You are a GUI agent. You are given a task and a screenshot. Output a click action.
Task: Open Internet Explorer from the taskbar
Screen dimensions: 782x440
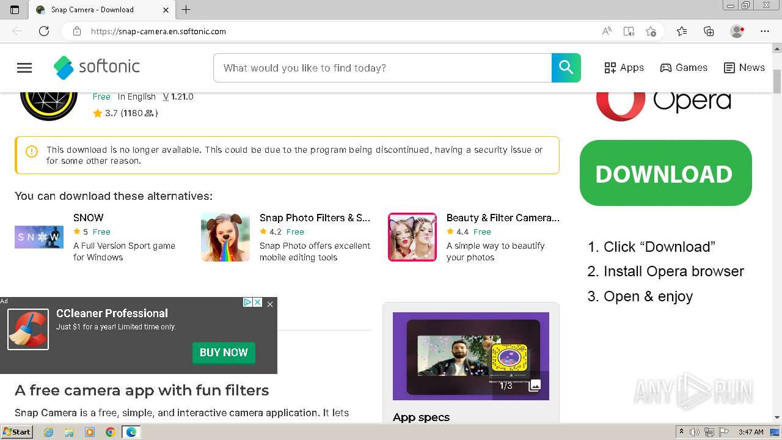click(49, 432)
